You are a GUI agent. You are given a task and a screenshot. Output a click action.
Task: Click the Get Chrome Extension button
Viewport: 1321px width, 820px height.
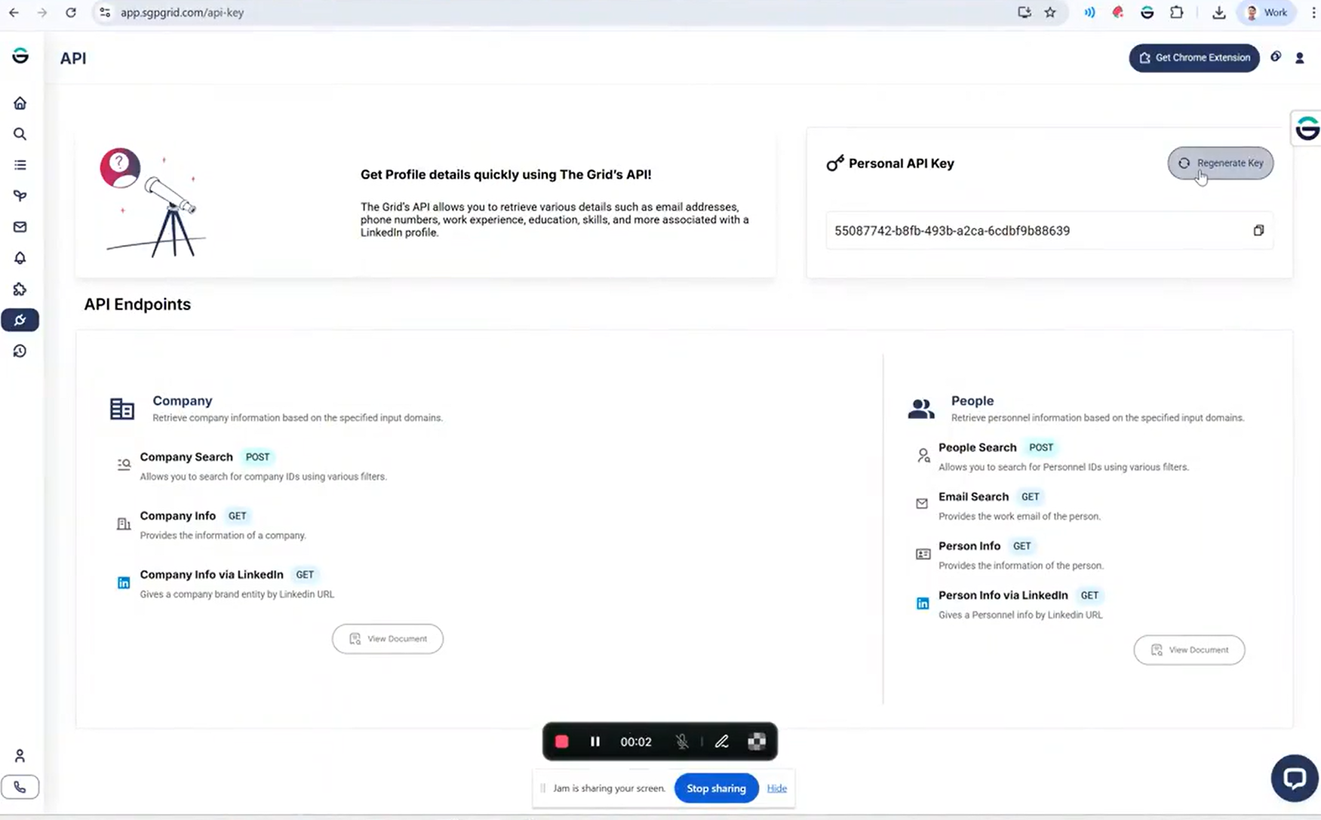tap(1194, 57)
